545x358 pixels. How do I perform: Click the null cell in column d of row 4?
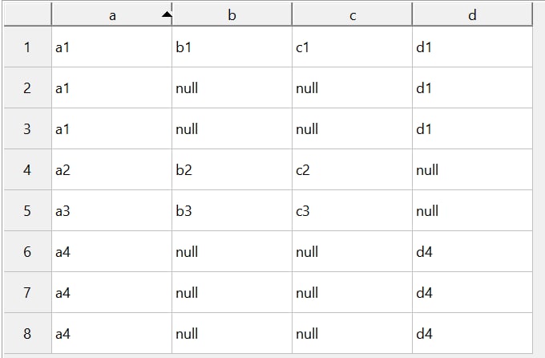pyautogui.click(x=472, y=170)
